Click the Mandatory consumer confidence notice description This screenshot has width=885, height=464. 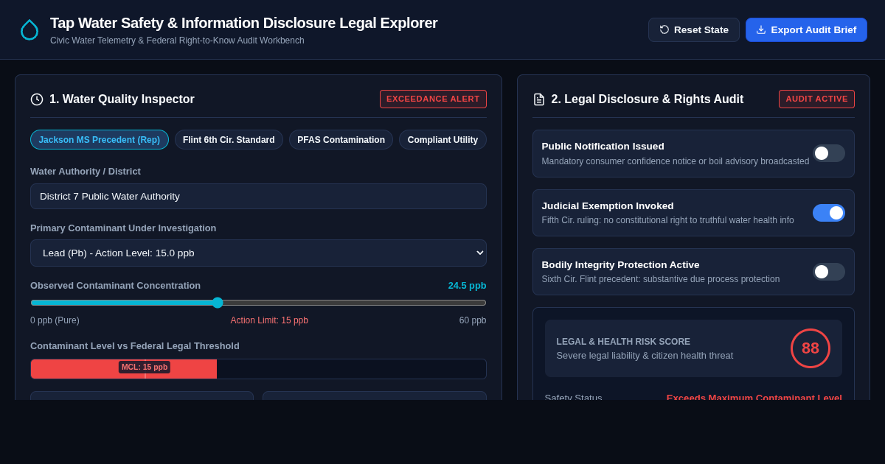676,161
